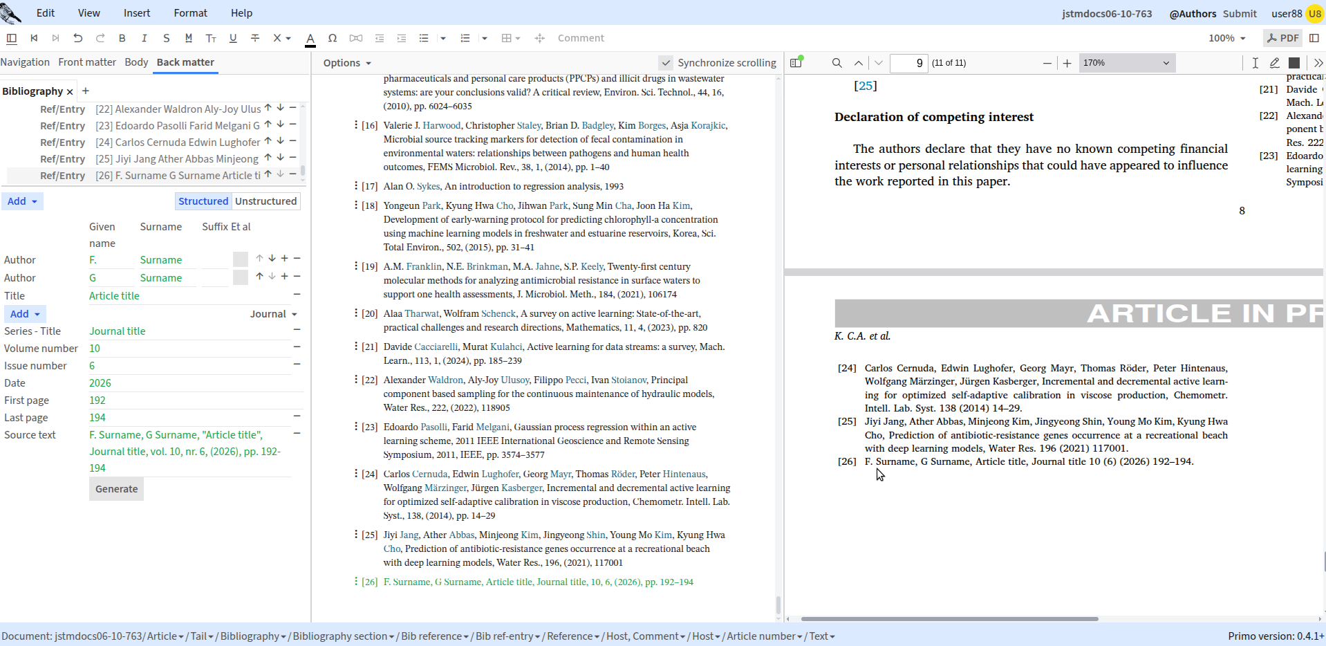The image size is (1326, 646).
Task: Open the 170% PDF zoom dropdown
Action: 1126,63
